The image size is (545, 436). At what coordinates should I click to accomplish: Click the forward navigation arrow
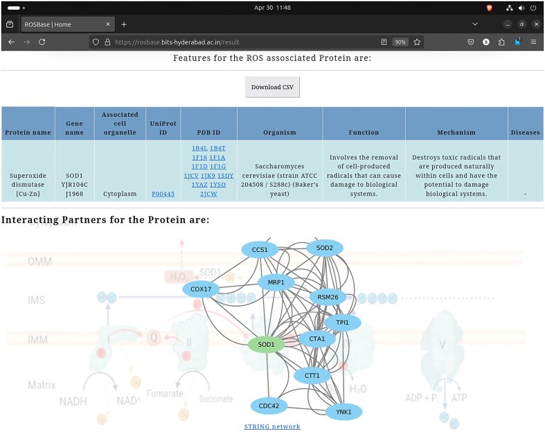point(27,42)
